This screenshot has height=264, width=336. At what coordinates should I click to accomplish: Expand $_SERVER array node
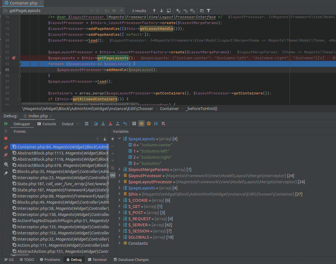pos(120,225)
